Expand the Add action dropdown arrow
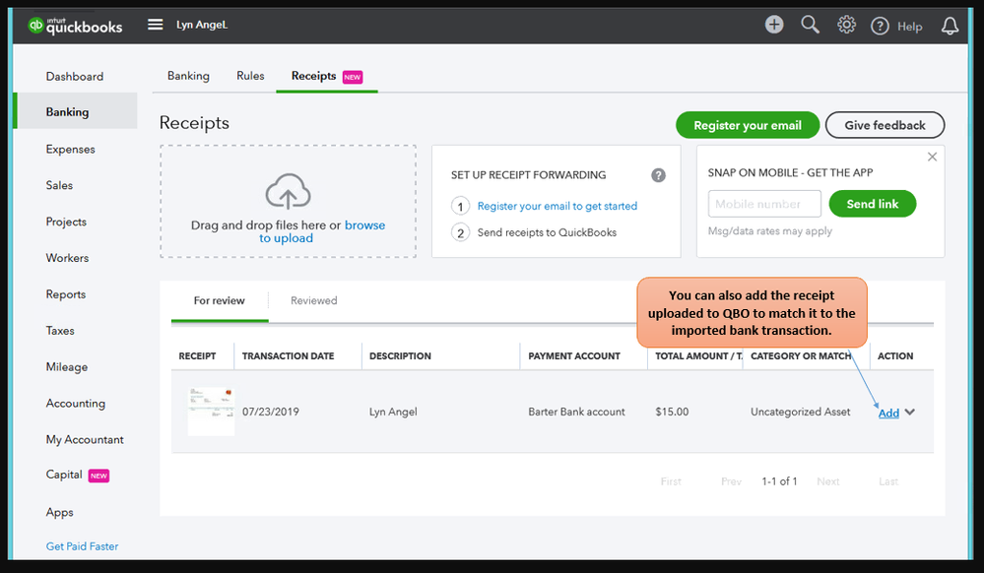Image resolution: width=984 pixels, height=573 pixels. (910, 412)
